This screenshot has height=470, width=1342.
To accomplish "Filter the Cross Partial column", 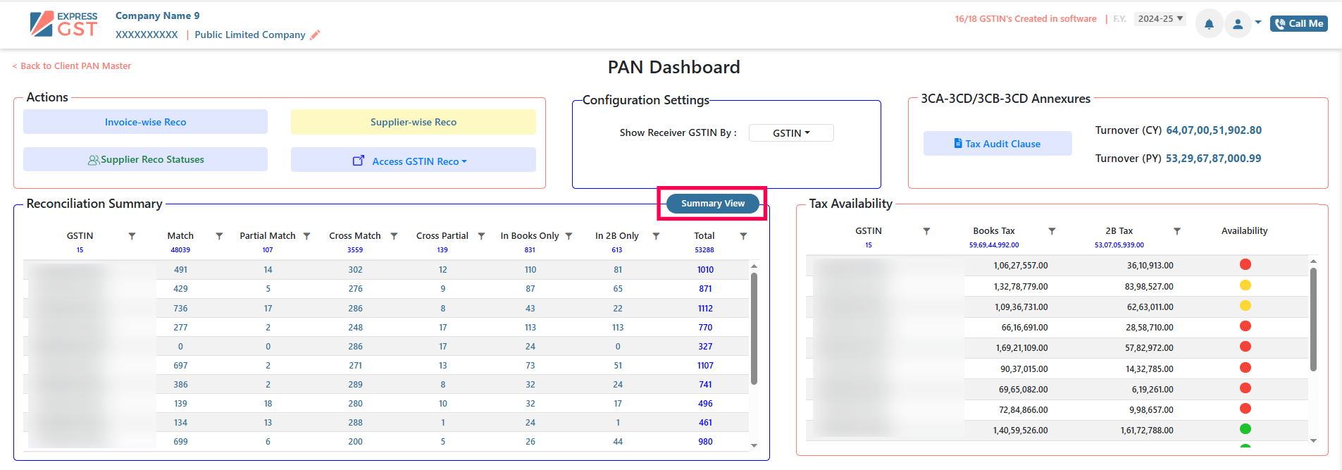I will (481, 236).
